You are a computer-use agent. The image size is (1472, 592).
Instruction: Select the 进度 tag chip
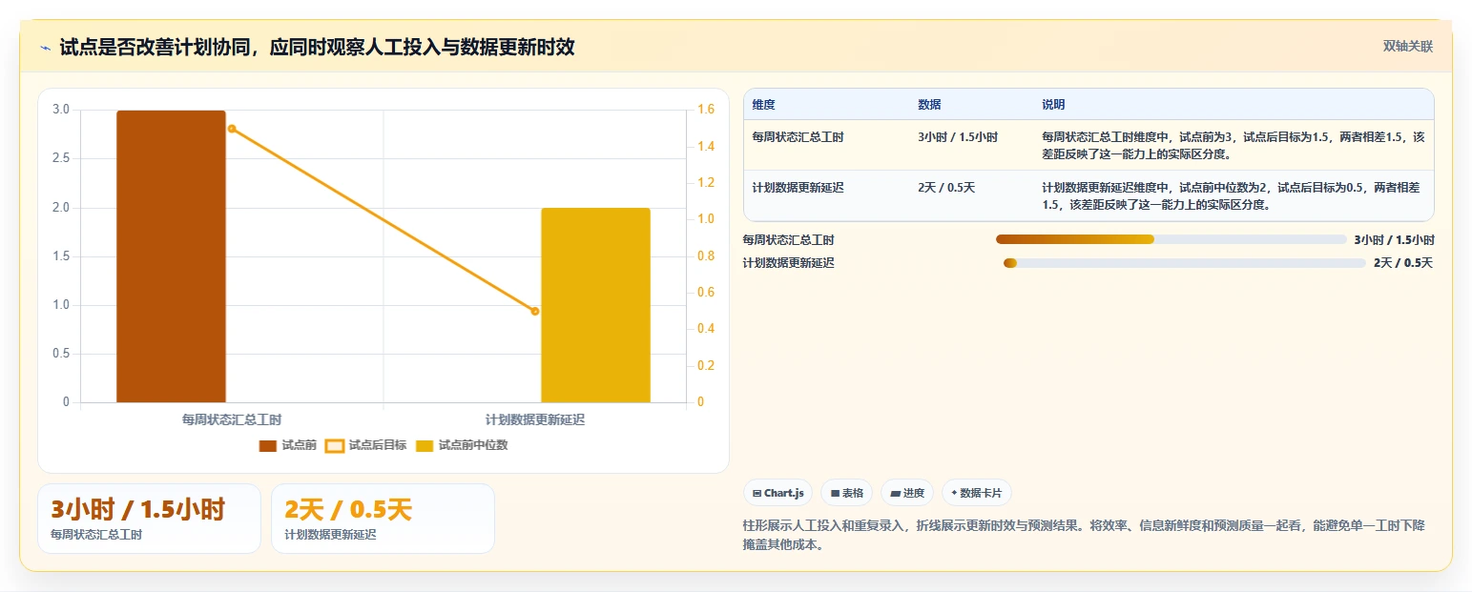coord(907,493)
